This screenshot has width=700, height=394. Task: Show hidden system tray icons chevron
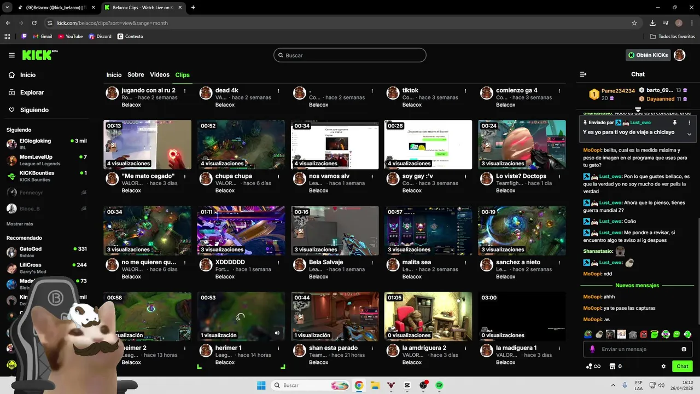pos(613,385)
